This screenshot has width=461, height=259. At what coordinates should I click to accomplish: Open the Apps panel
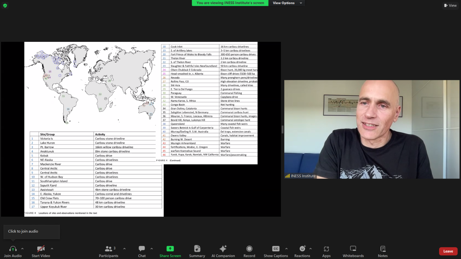(326, 249)
